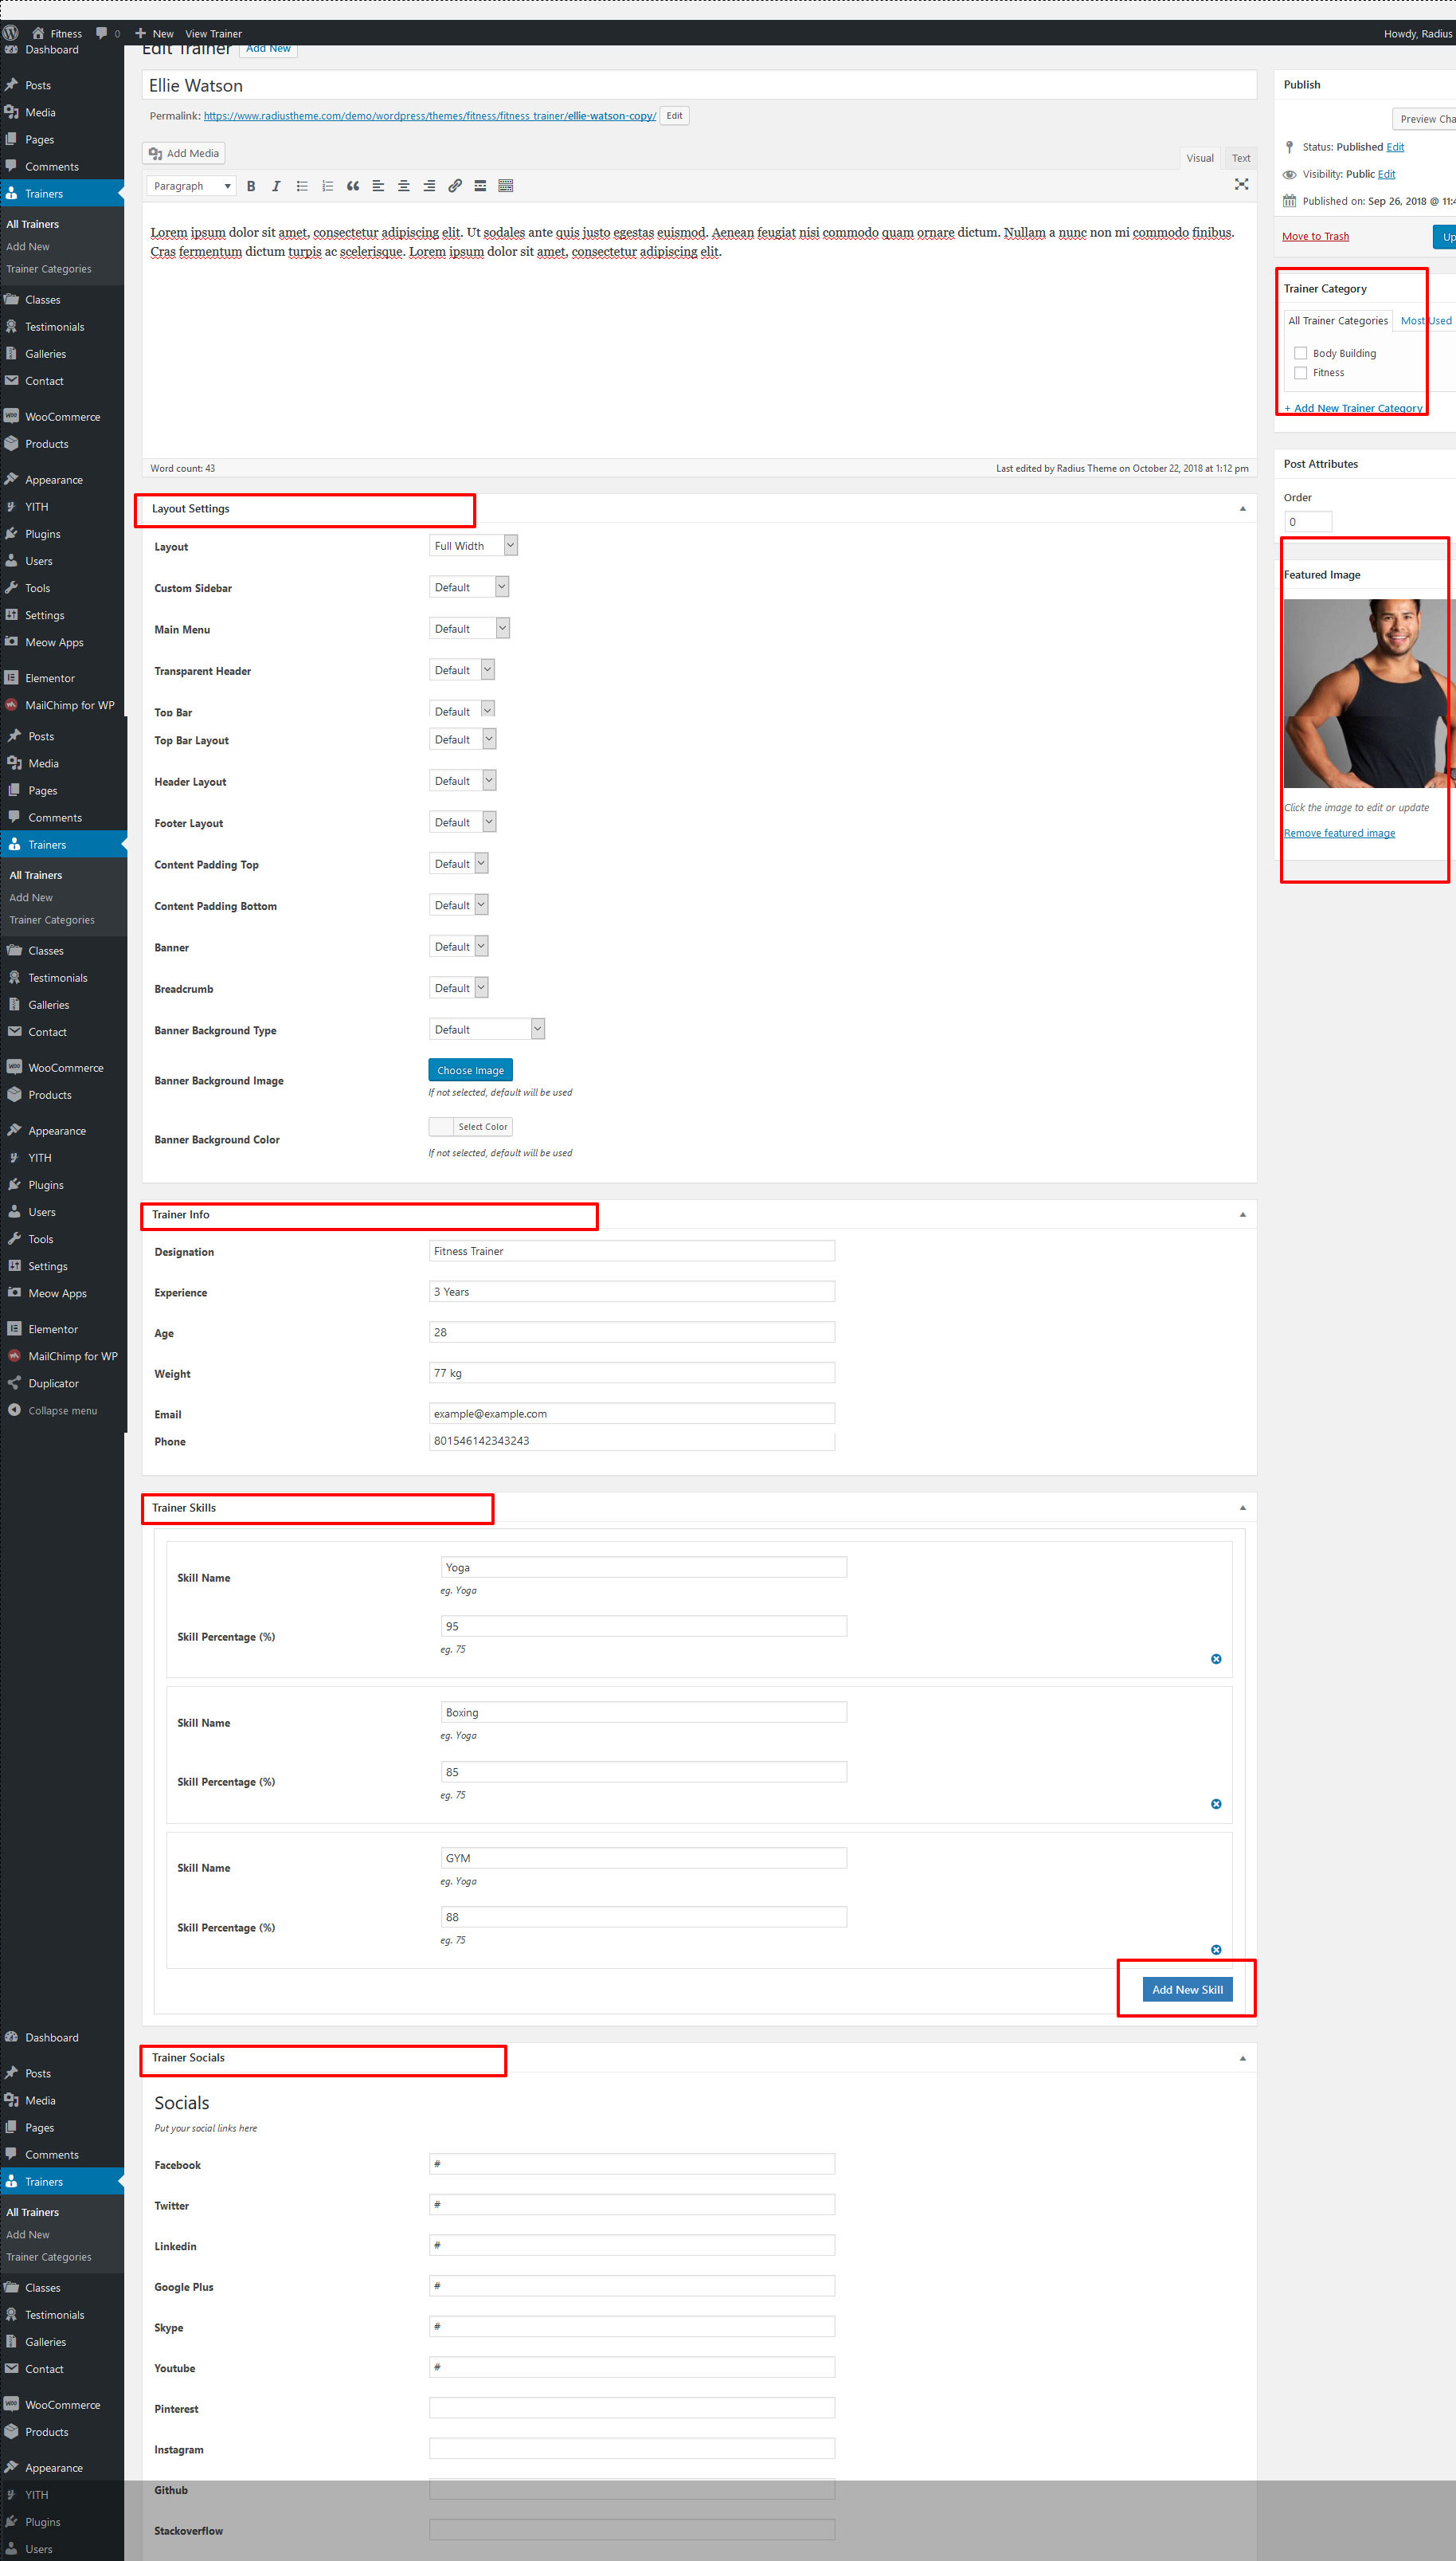The image size is (1456, 2561).
Task: Click the plus New item in admin bar
Action: [154, 33]
